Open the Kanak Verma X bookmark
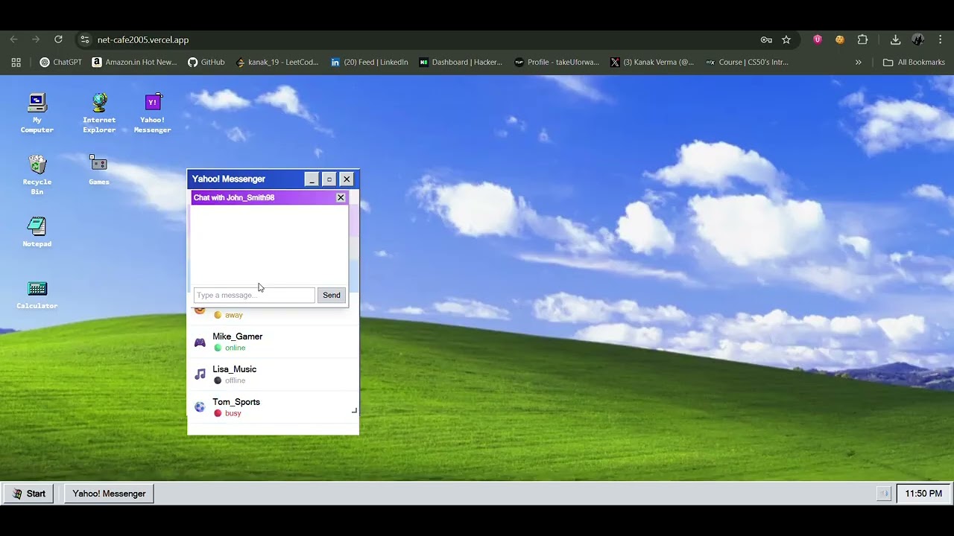This screenshot has height=536, width=954. (x=652, y=63)
